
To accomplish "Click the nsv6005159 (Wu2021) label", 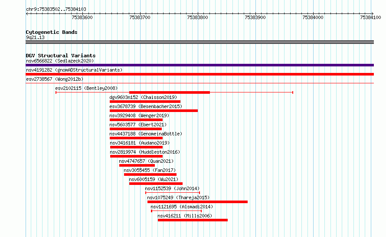I will coord(154,179).
